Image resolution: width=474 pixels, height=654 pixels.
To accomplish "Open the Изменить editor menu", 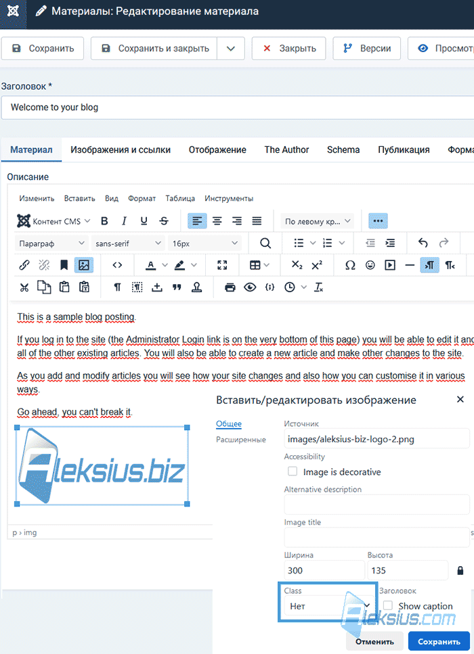I will (37, 199).
